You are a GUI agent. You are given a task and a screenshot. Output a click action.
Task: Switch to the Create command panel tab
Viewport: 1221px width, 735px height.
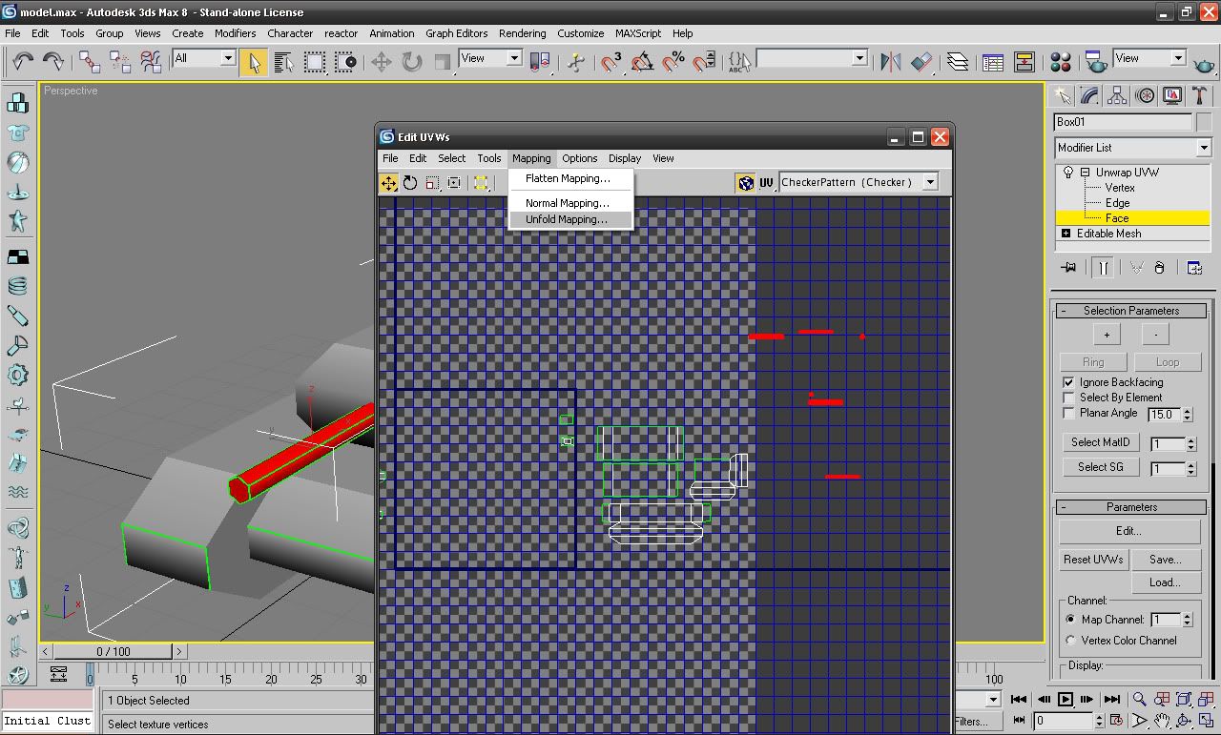pos(1062,95)
